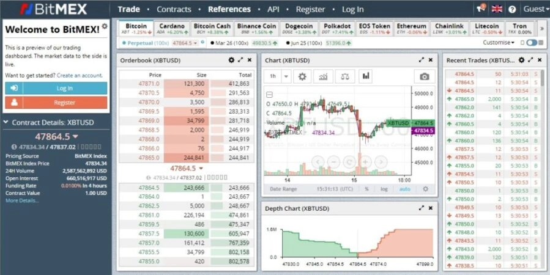The height and width of the screenshot is (275, 550).
Task: Toggle auto scale on chart
Action: point(404,189)
